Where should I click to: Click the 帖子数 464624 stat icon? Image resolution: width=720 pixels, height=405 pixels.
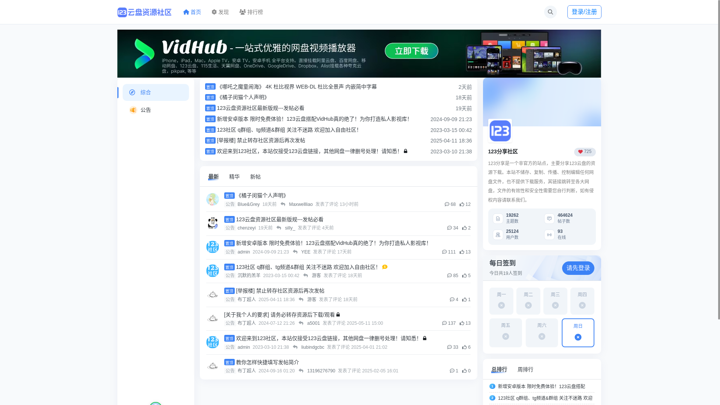point(549,219)
